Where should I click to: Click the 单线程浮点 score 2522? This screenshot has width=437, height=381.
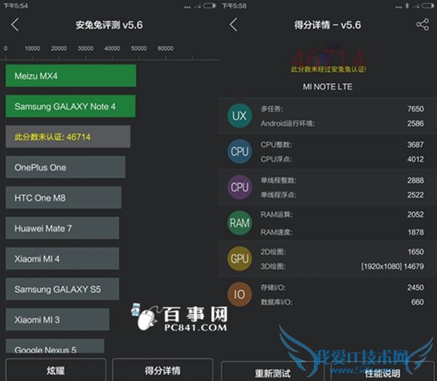coord(415,195)
